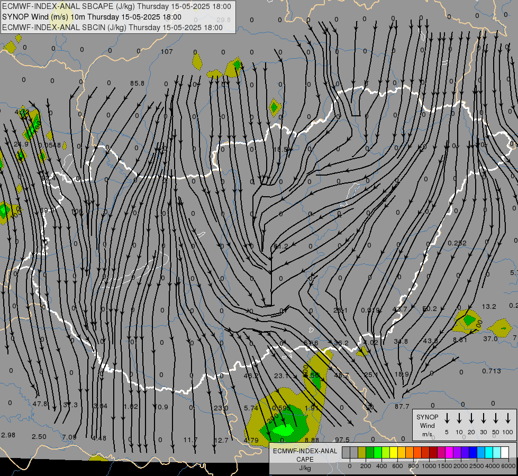Image resolution: width=518 pixels, height=476 pixels.
Task: Click the 0.252 value on the map
Action: coord(457,243)
